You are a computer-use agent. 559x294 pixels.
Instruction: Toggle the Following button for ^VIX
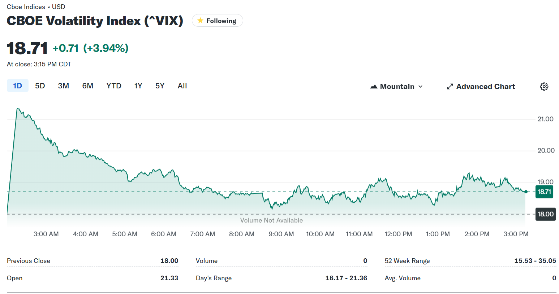217,21
